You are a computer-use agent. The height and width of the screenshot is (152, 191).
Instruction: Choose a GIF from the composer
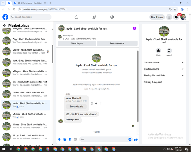[76, 139]
